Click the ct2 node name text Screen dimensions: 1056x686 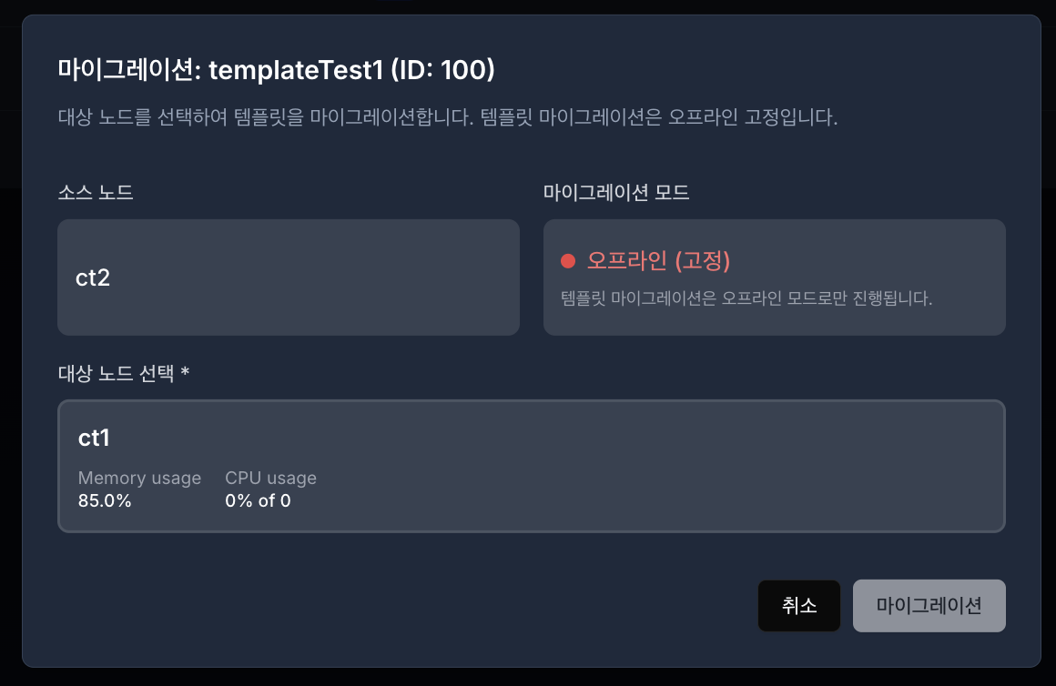pos(91,278)
